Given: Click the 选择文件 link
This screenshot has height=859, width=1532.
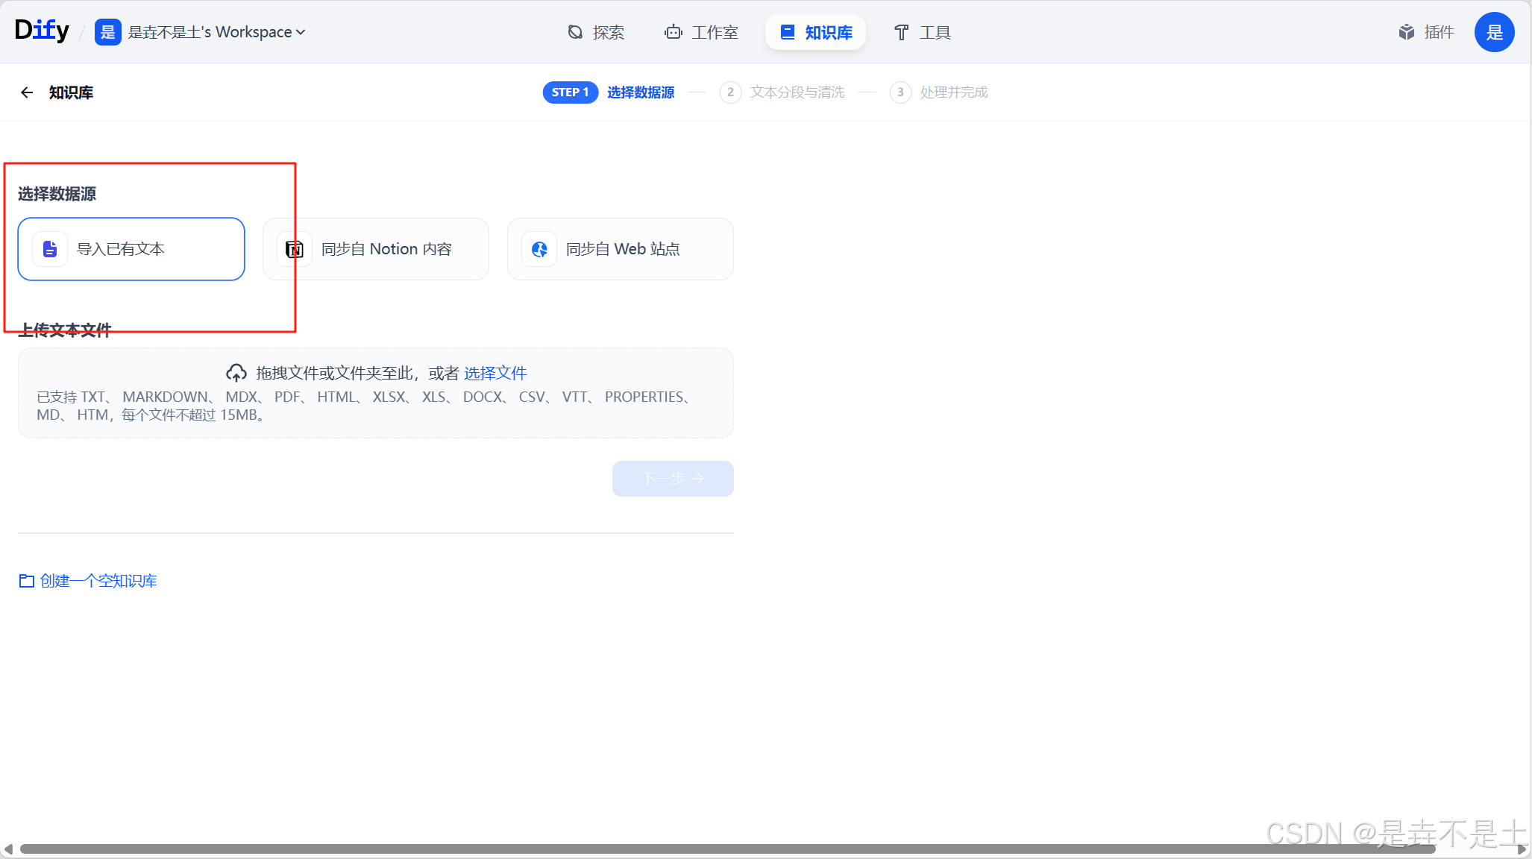Looking at the screenshot, I should pyautogui.click(x=495, y=373).
